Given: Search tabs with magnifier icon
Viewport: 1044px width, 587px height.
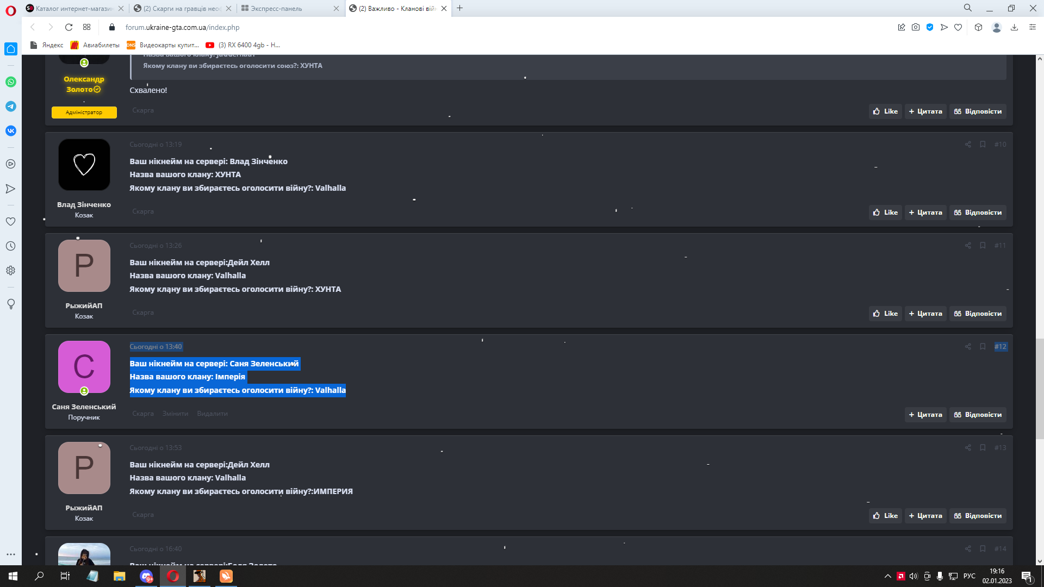Looking at the screenshot, I should (968, 8).
